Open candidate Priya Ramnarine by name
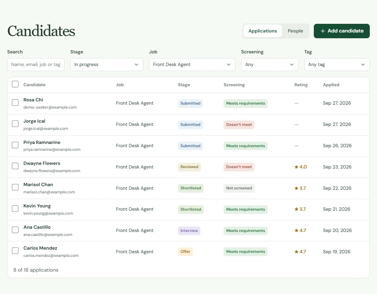377x294 pixels. [x=42, y=142]
